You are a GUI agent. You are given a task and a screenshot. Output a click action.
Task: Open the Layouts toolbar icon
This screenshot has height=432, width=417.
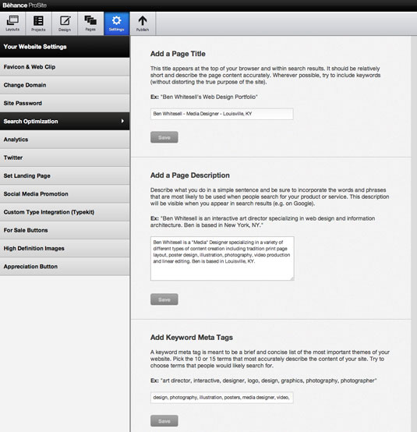[x=12, y=23]
